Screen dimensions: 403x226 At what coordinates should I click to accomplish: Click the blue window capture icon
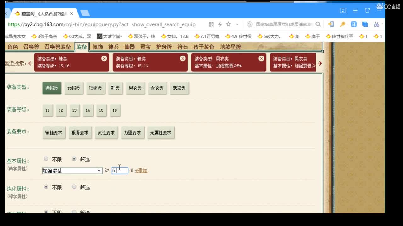(365, 24)
